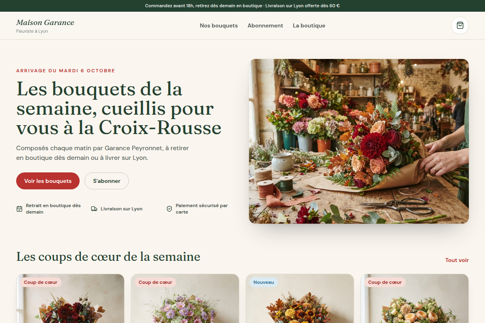The image size is (485, 323).
Task: Click the delivery truck icon
Action: [x=94, y=209]
